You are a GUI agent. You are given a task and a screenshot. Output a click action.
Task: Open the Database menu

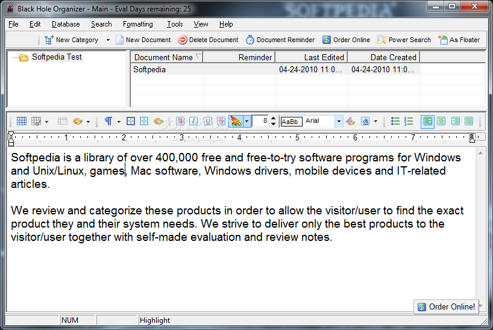coord(66,24)
